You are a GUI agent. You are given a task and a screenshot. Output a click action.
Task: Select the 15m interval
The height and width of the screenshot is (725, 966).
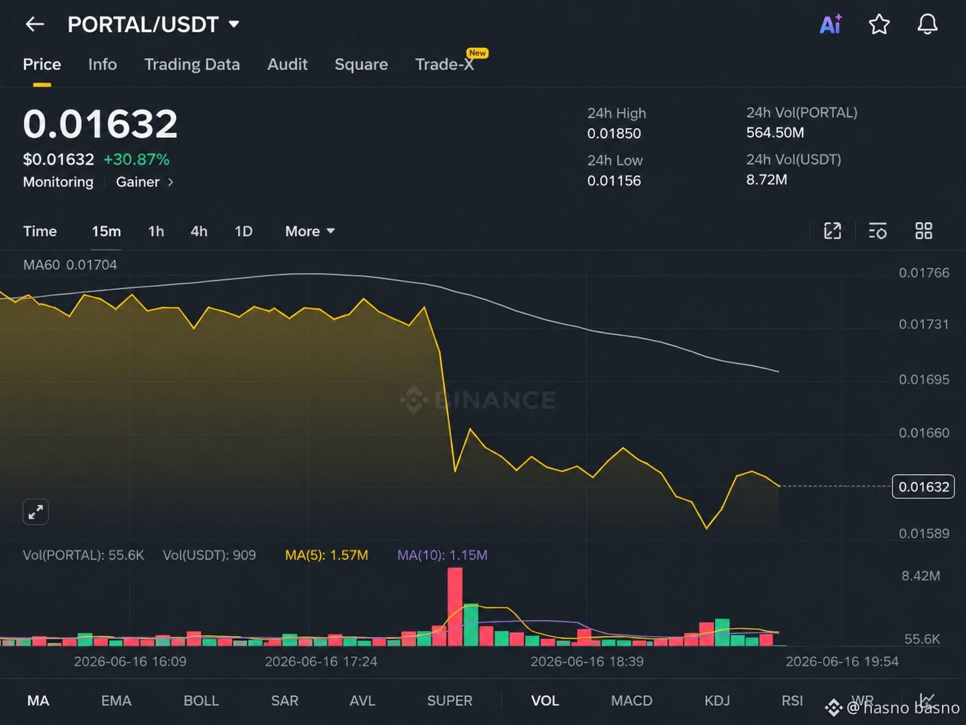106,231
